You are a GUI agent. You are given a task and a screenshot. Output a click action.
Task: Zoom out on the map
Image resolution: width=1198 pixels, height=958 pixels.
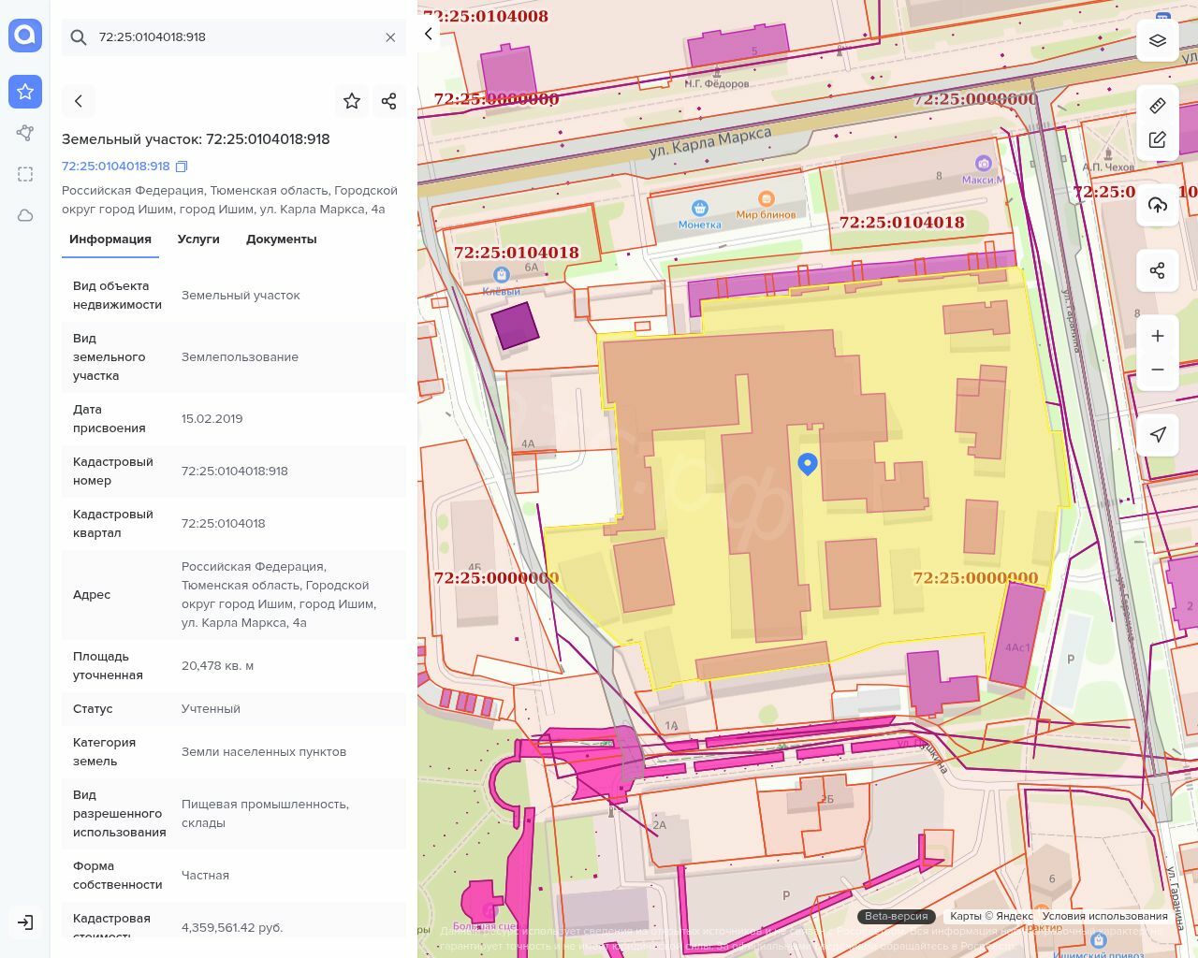pos(1158,370)
